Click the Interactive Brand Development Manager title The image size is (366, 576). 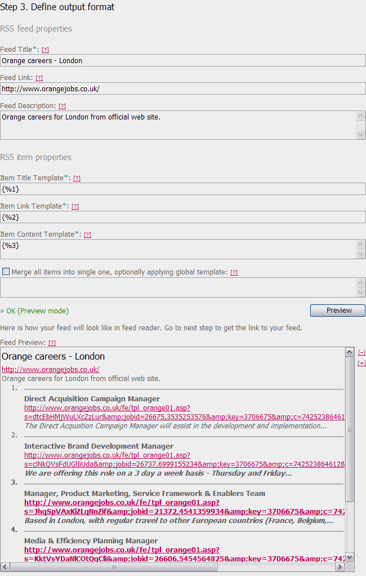[99, 446]
